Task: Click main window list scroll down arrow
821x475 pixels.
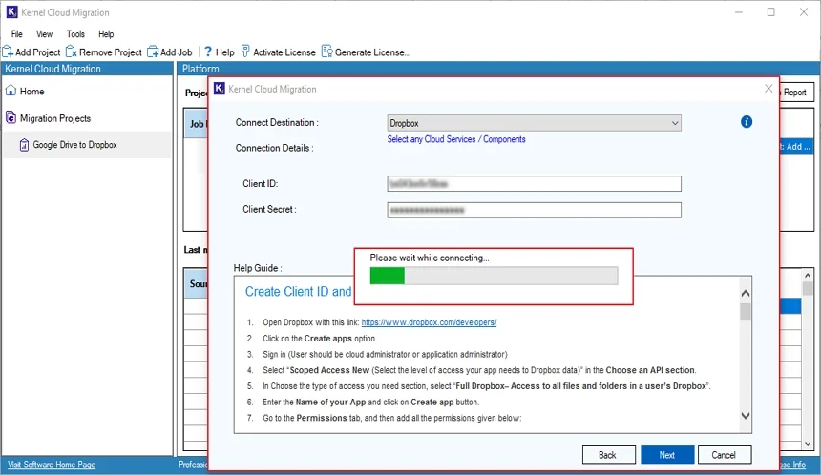Action: (808, 444)
